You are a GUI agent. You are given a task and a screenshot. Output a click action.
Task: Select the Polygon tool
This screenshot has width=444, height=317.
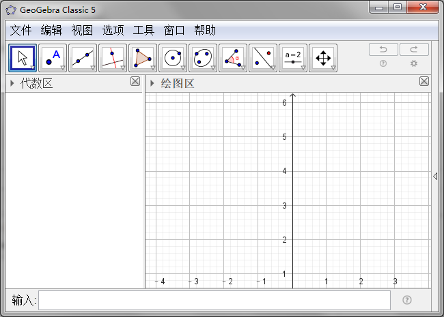tap(143, 58)
